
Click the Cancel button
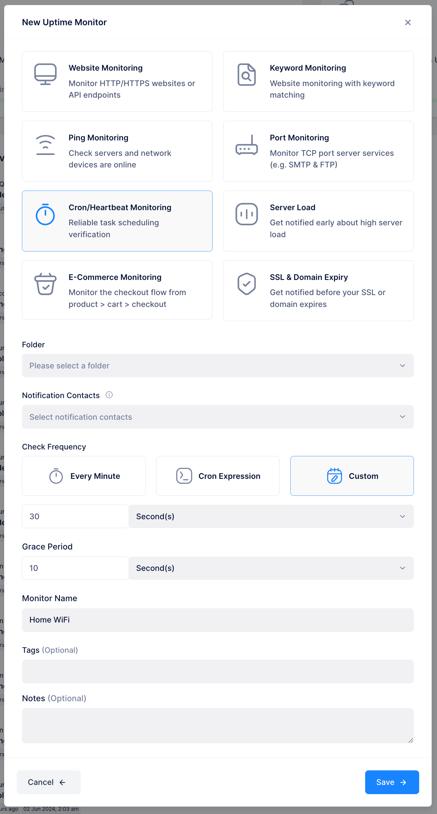[48, 782]
